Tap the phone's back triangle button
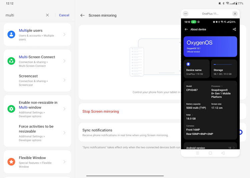250x178 pixels. click(x=223, y=153)
